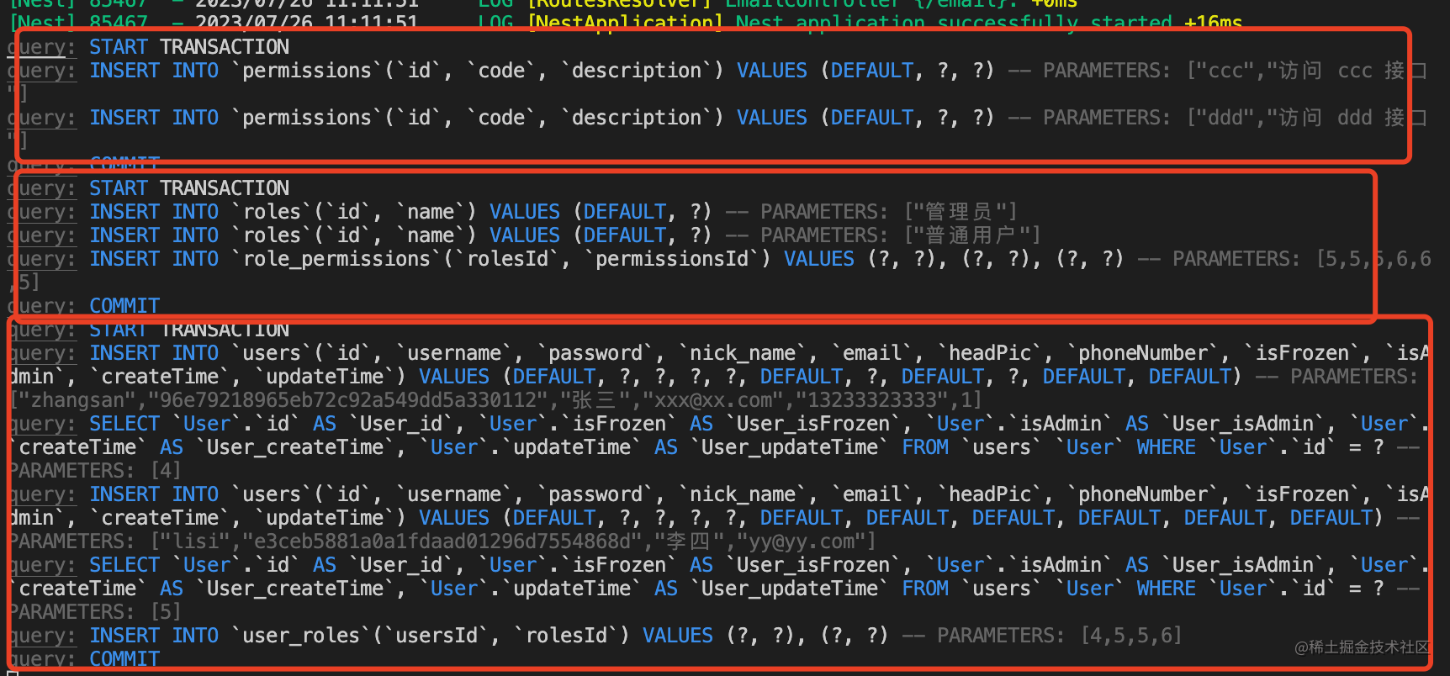This screenshot has width=1450, height=676.
Task: Click the COMMIT line after role_permissions insert
Action: [x=124, y=306]
